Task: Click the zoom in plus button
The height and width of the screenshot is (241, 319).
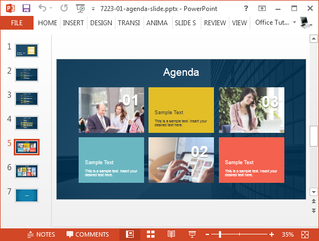Action: pos(271,234)
